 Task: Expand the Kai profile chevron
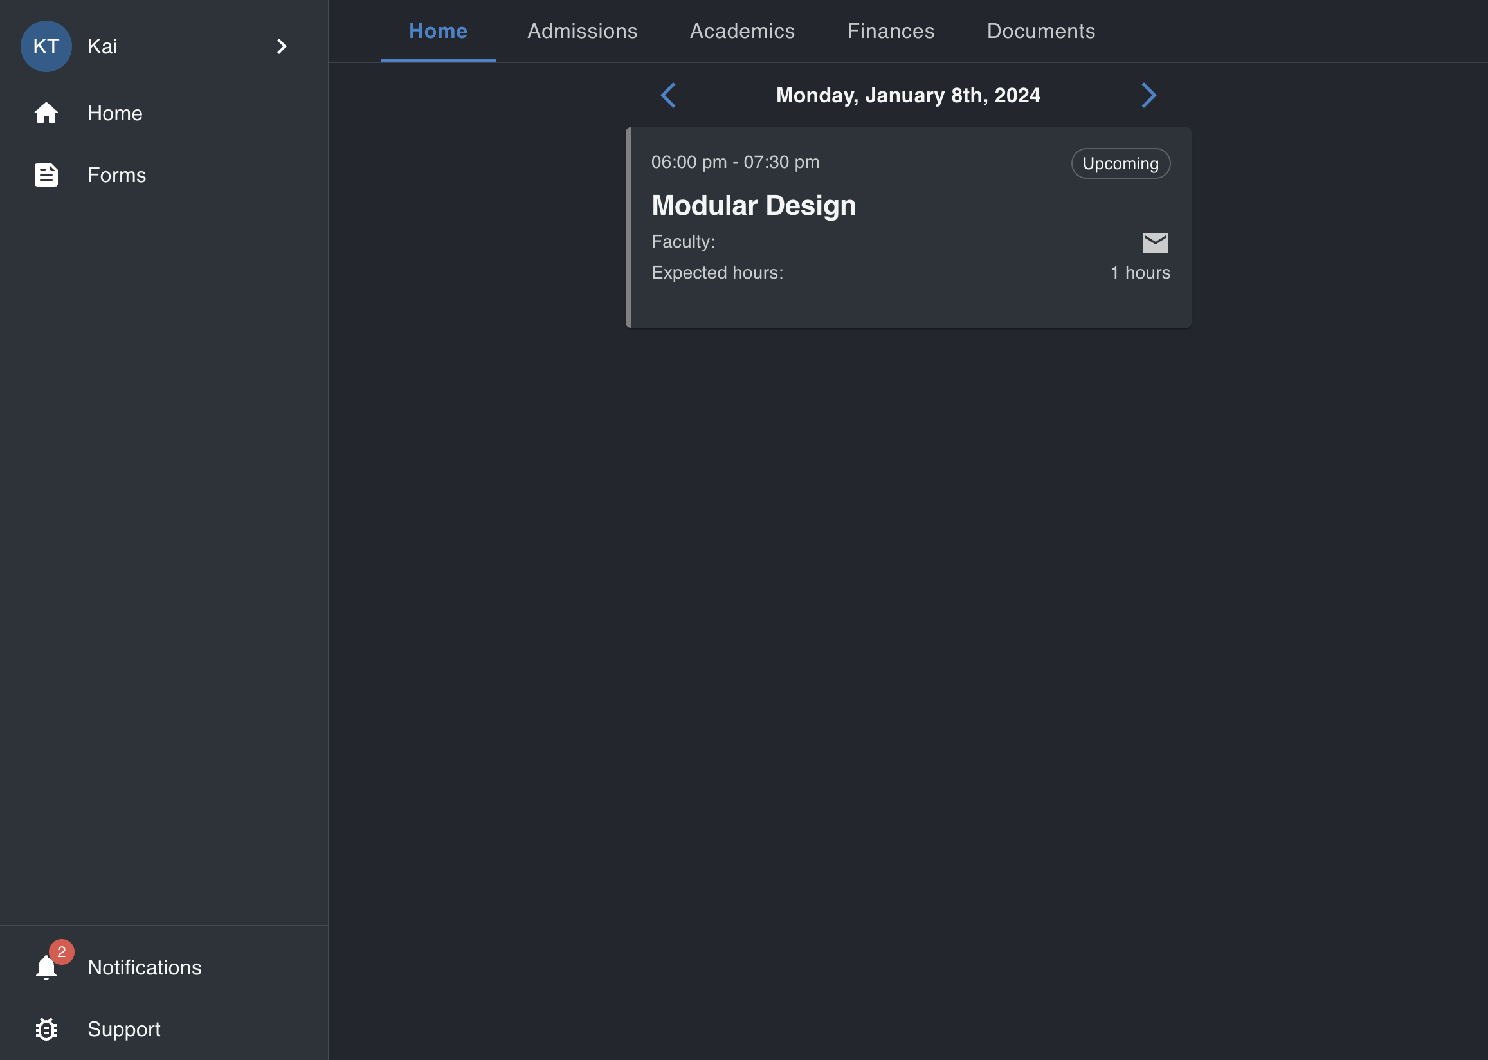pyautogui.click(x=282, y=46)
